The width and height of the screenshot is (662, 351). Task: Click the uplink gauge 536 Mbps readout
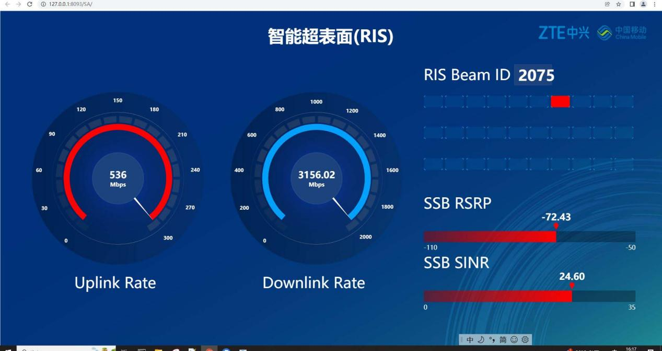tap(118, 178)
